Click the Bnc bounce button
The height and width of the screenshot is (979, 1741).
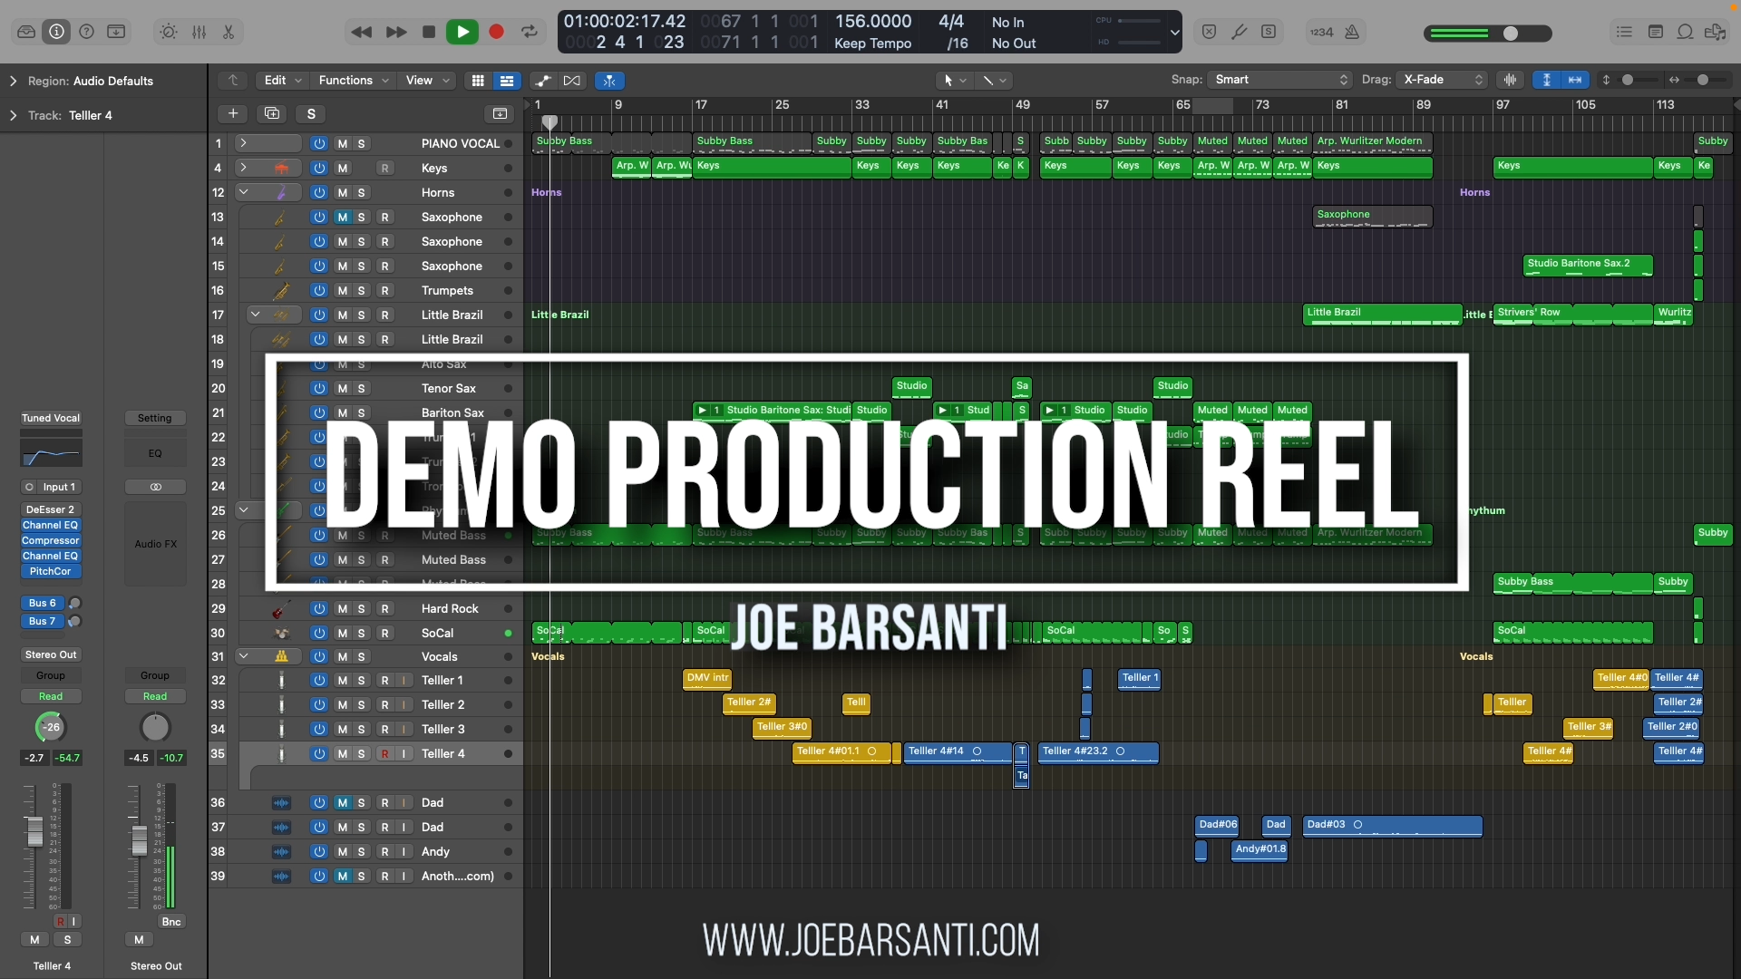pos(171,922)
